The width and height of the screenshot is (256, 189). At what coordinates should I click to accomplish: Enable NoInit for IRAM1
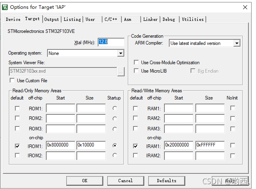[233, 145]
